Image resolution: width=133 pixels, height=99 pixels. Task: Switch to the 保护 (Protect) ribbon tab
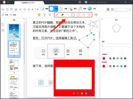click(x=72, y=9)
